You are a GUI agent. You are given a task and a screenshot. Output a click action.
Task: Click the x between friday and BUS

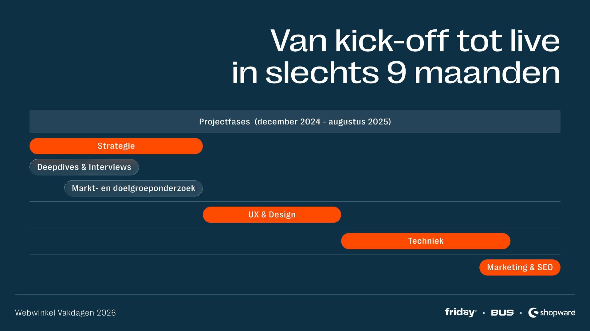pos(484,313)
